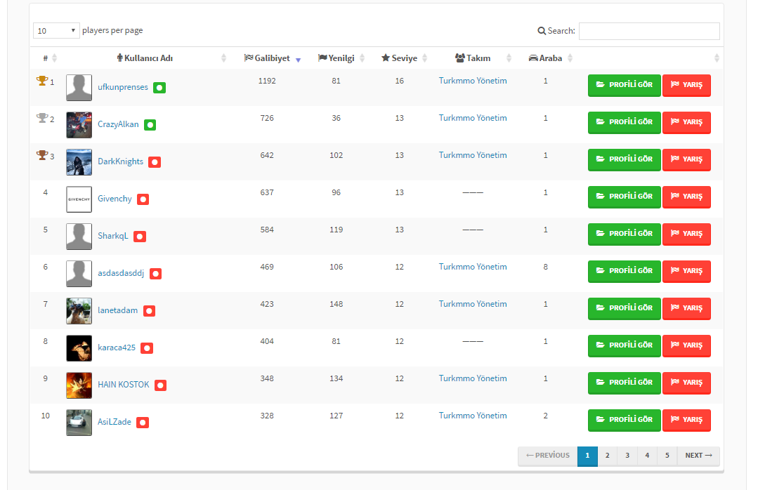Click Galibiyet value 1192
Image resolution: width=758 pixels, height=490 pixels.
point(267,81)
